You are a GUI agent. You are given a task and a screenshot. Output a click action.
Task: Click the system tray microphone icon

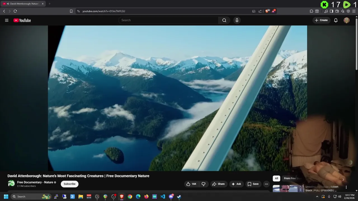[329, 197]
